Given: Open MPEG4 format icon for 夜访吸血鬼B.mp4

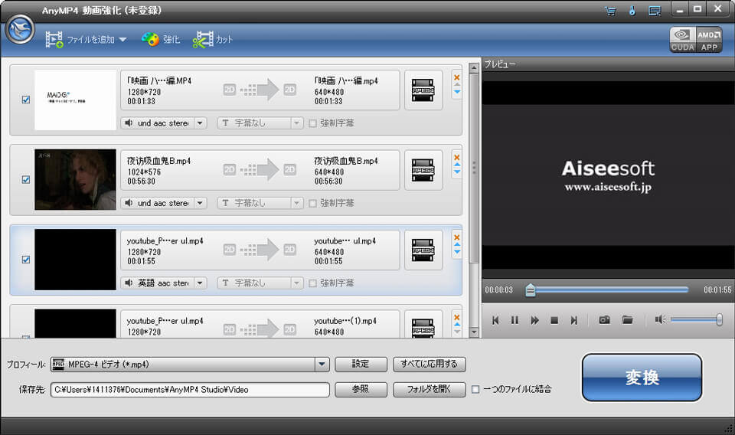Looking at the screenshot, I should click(423, 170).
